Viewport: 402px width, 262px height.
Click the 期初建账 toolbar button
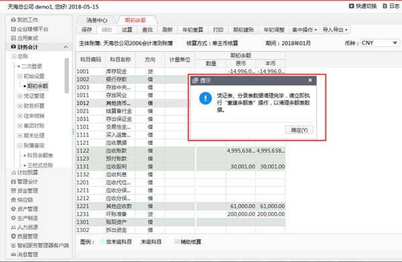pyautogui.click(x=243, y=29)
